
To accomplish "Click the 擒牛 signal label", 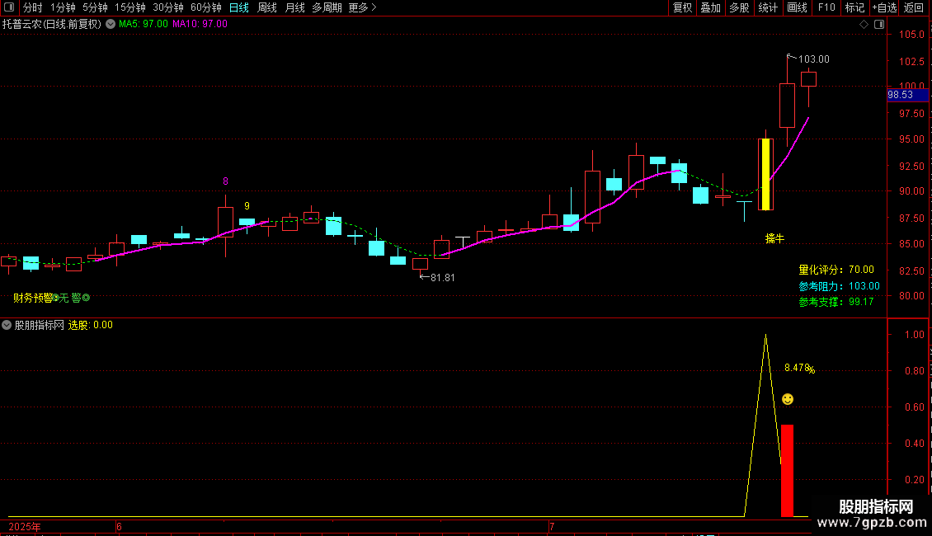I will [774, 238].
